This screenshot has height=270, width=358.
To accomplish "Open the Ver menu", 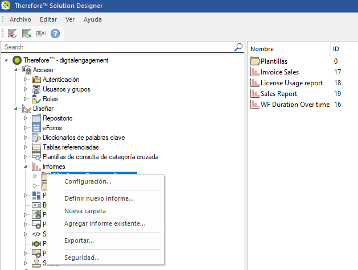I will 70,19.
